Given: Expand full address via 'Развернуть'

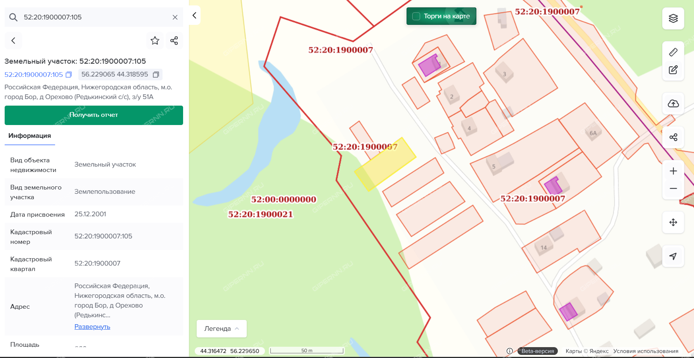Looking at the screenshot, I should (x=92, y=327).
